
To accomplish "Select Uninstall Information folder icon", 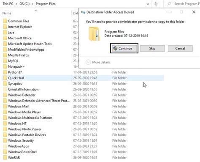I will 5,89.
